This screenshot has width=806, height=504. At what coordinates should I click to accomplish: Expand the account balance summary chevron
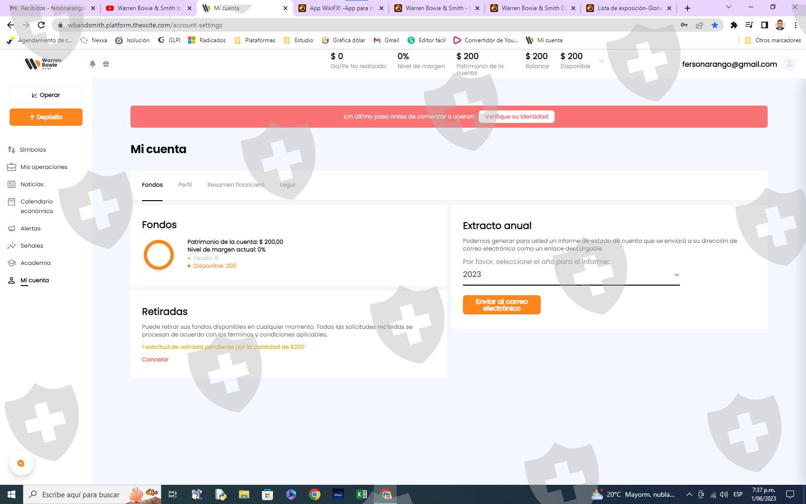click(x=602, y=61)
